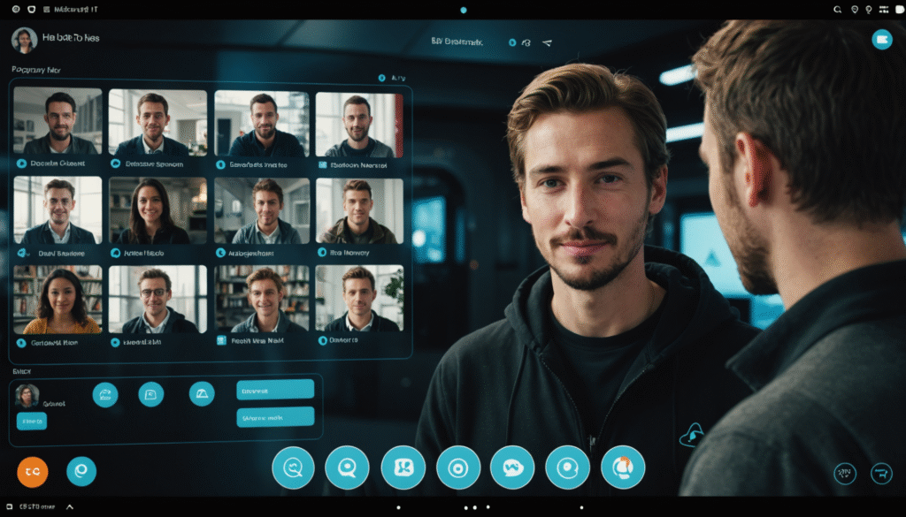Open the chat bubble icon with a squiggle

(294, 468)
